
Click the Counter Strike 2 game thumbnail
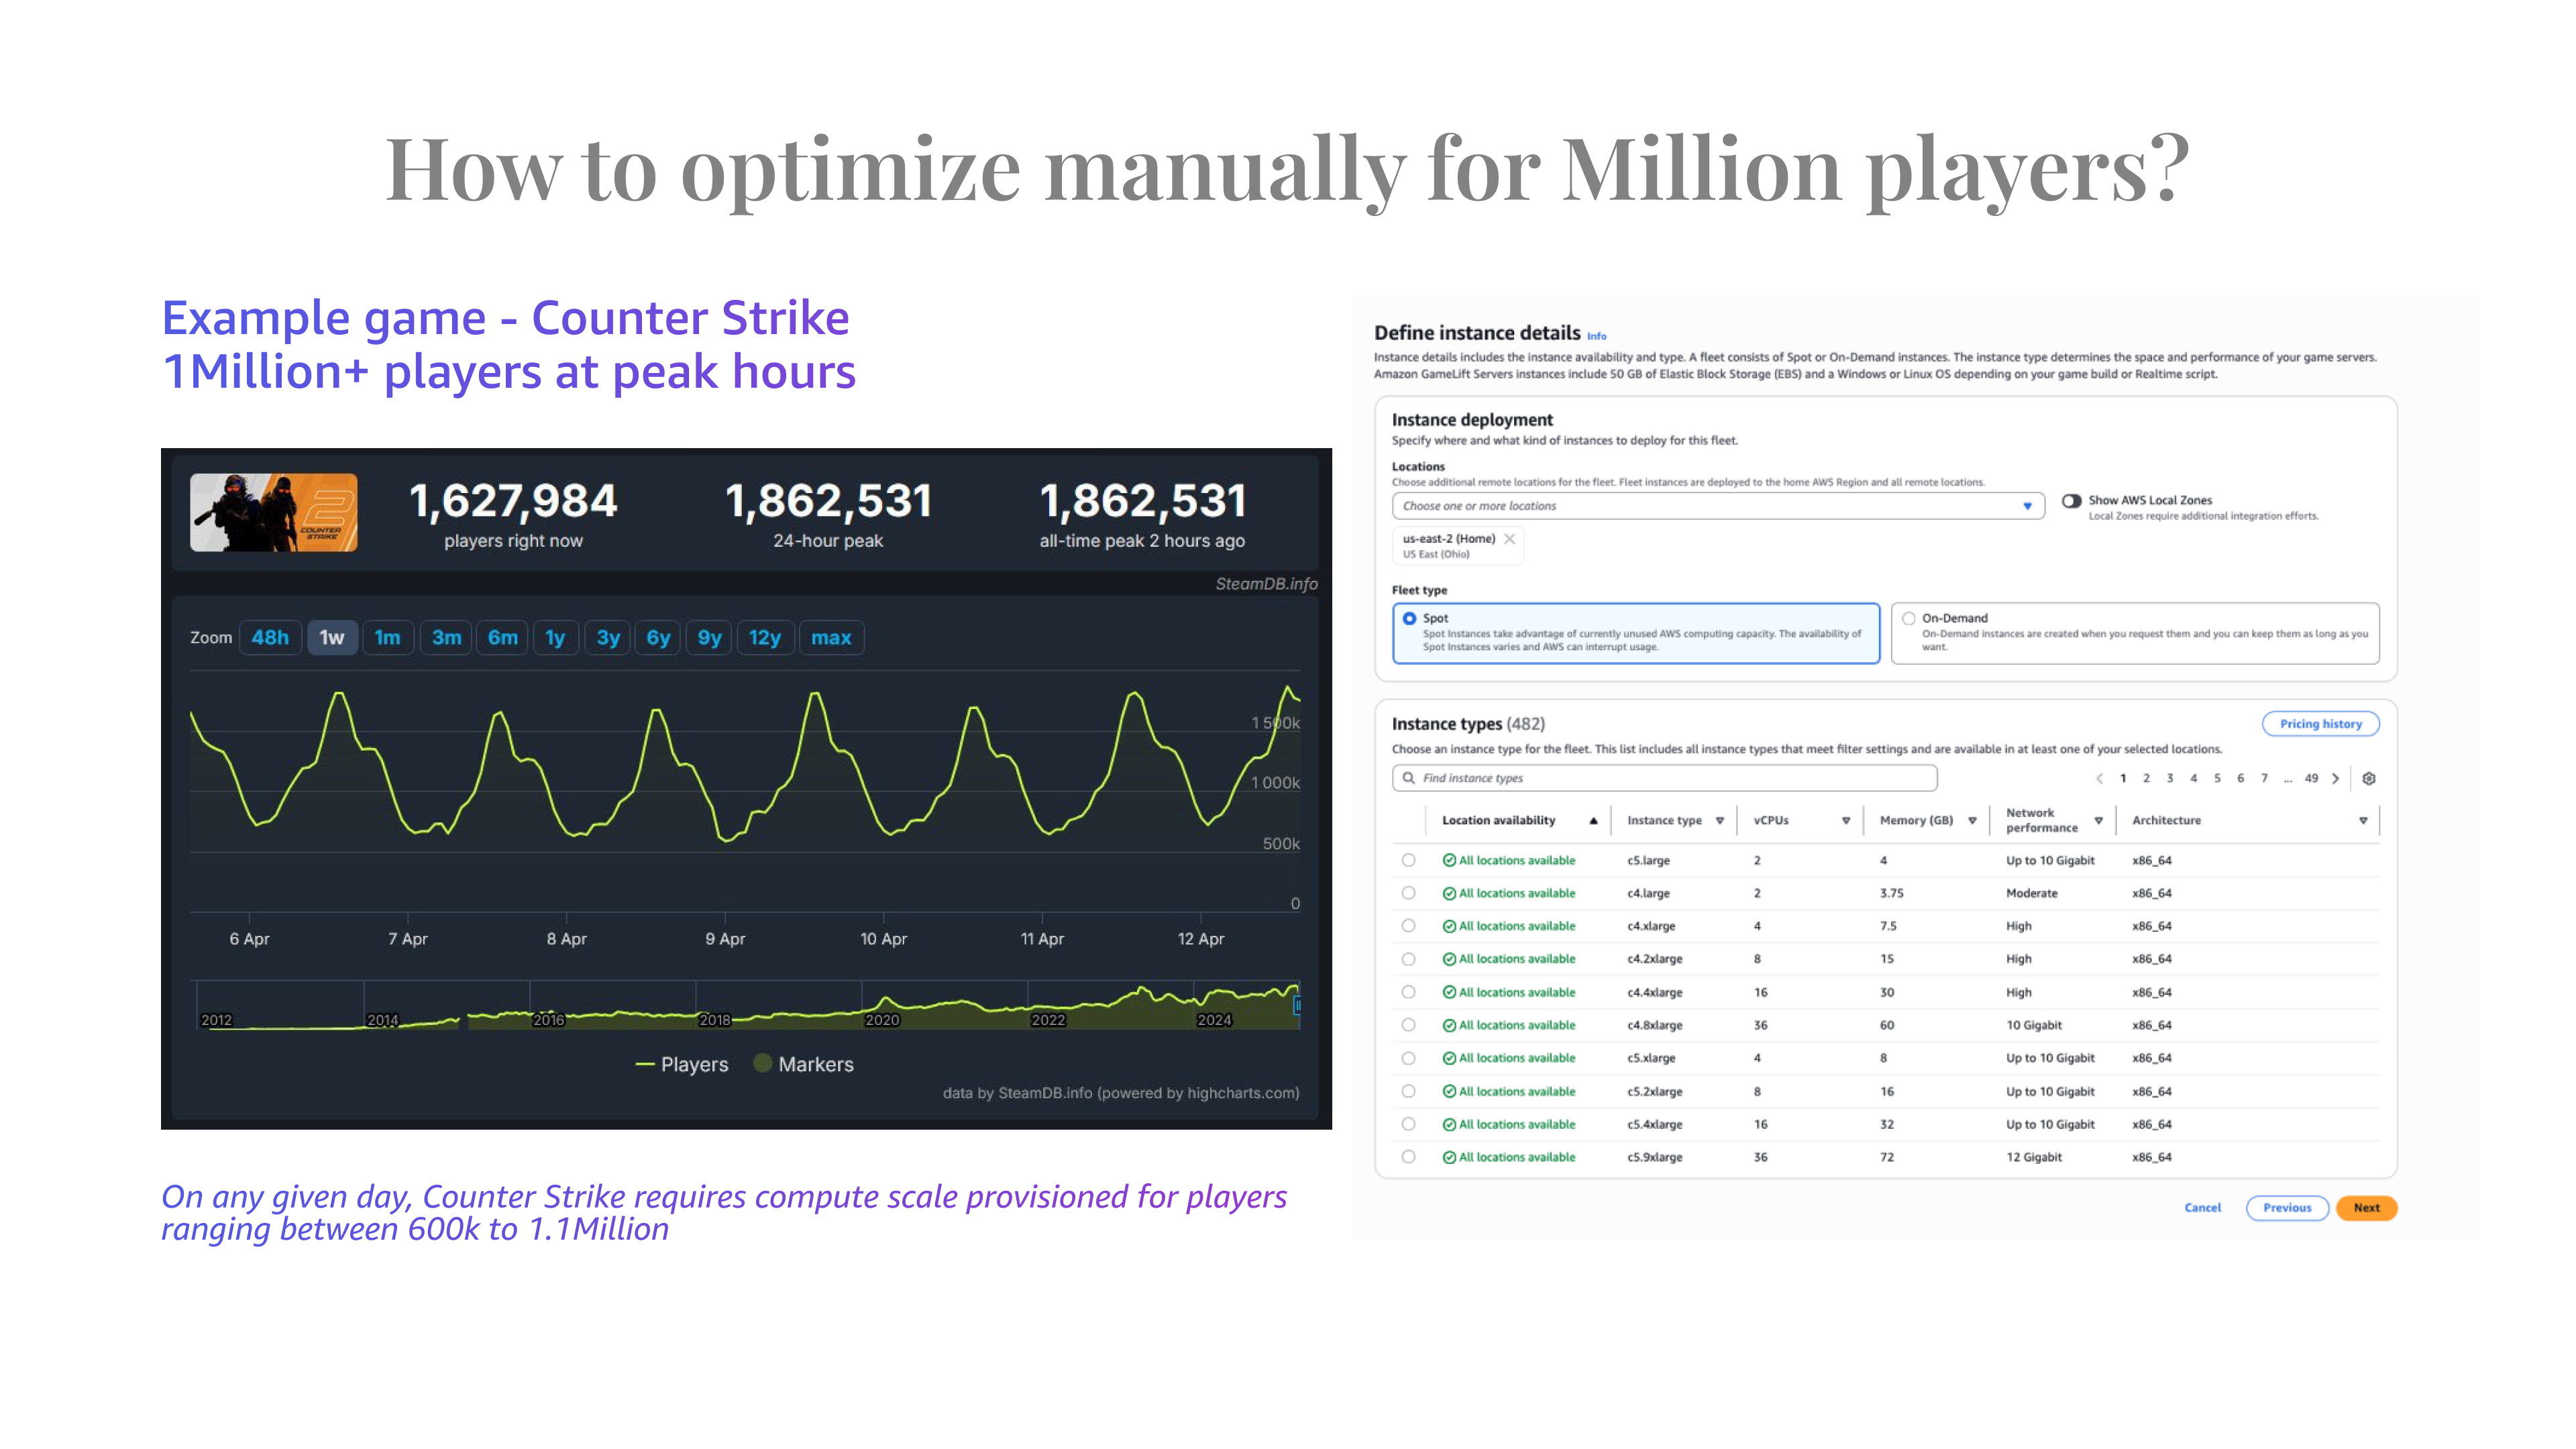click(274, 512)
